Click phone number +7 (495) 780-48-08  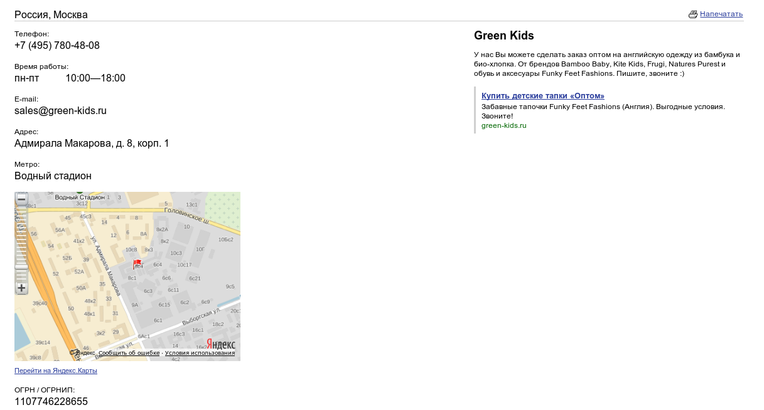coord(57,46)
